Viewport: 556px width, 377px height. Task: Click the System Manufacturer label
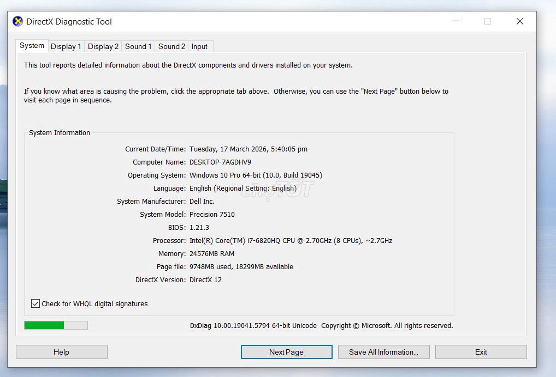pos(151,202)
